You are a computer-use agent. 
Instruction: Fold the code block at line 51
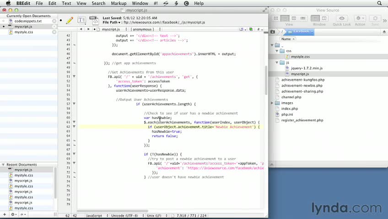click(74, 77)
